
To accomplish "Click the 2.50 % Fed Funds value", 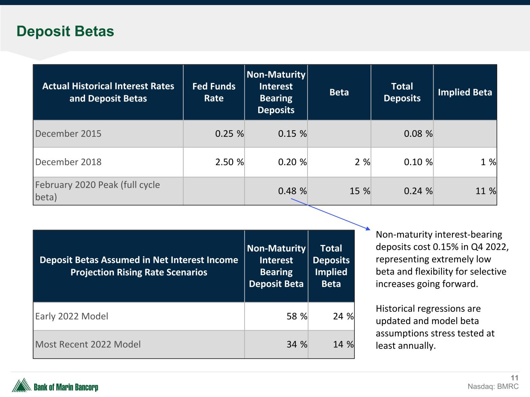I will tap(229, 162).
